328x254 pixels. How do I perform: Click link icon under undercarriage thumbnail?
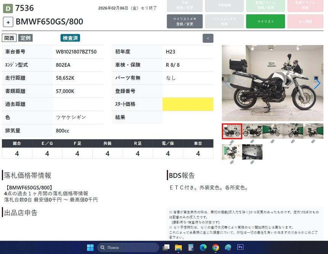tap(252, 162)
